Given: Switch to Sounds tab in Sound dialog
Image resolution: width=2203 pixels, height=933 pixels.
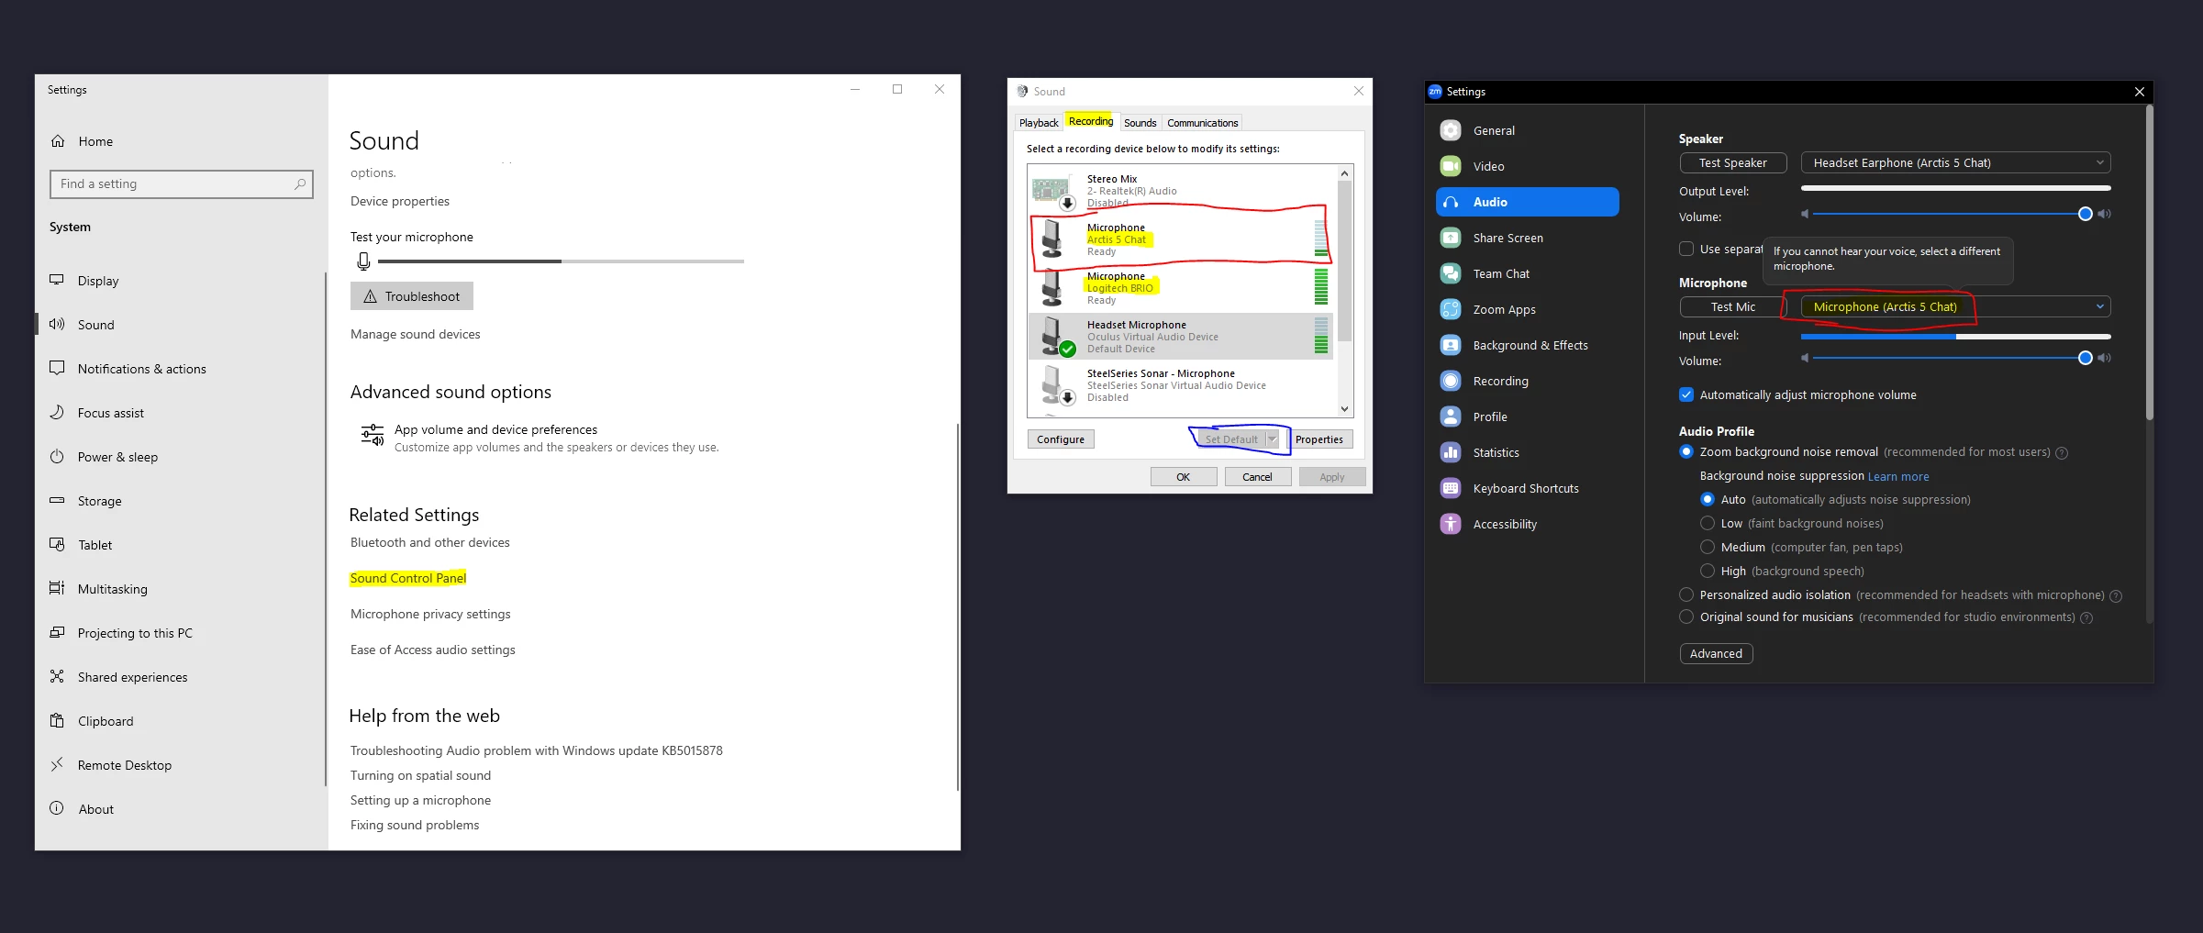Looking at the screenshot, I should point(1140,122).
